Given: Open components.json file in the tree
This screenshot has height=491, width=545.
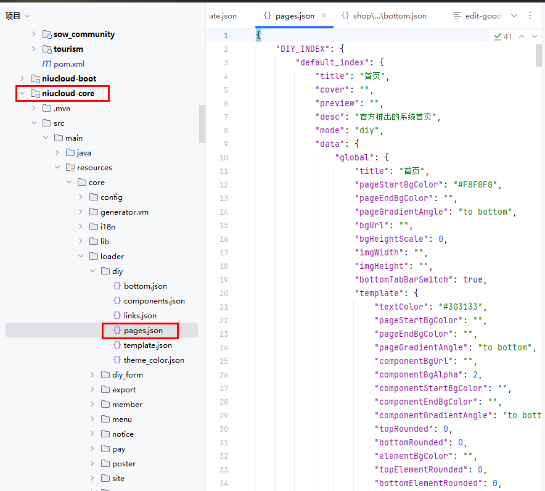Looking at the screenshot, I should coord(154,300).
